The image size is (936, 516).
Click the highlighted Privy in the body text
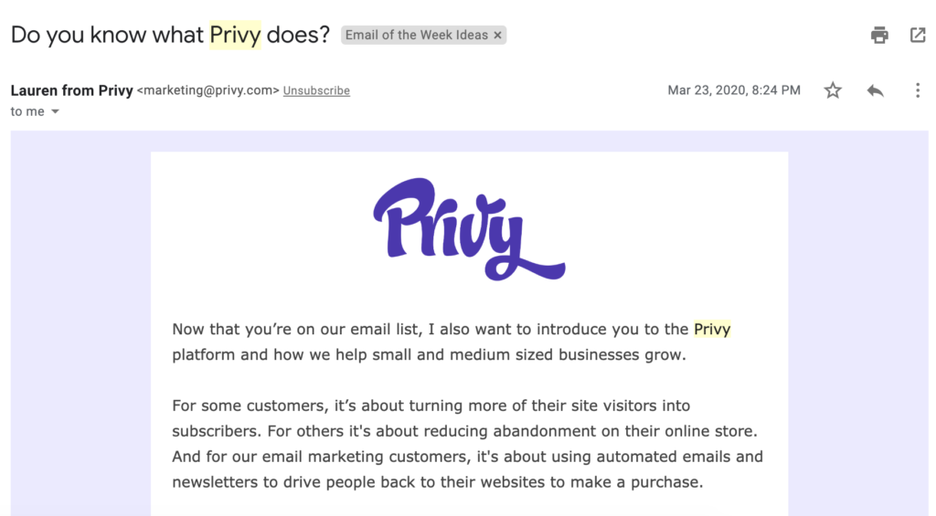[712, 330]
